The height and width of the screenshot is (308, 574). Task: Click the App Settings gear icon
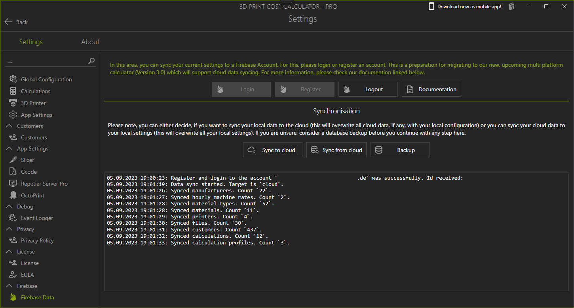pos(13,115)
